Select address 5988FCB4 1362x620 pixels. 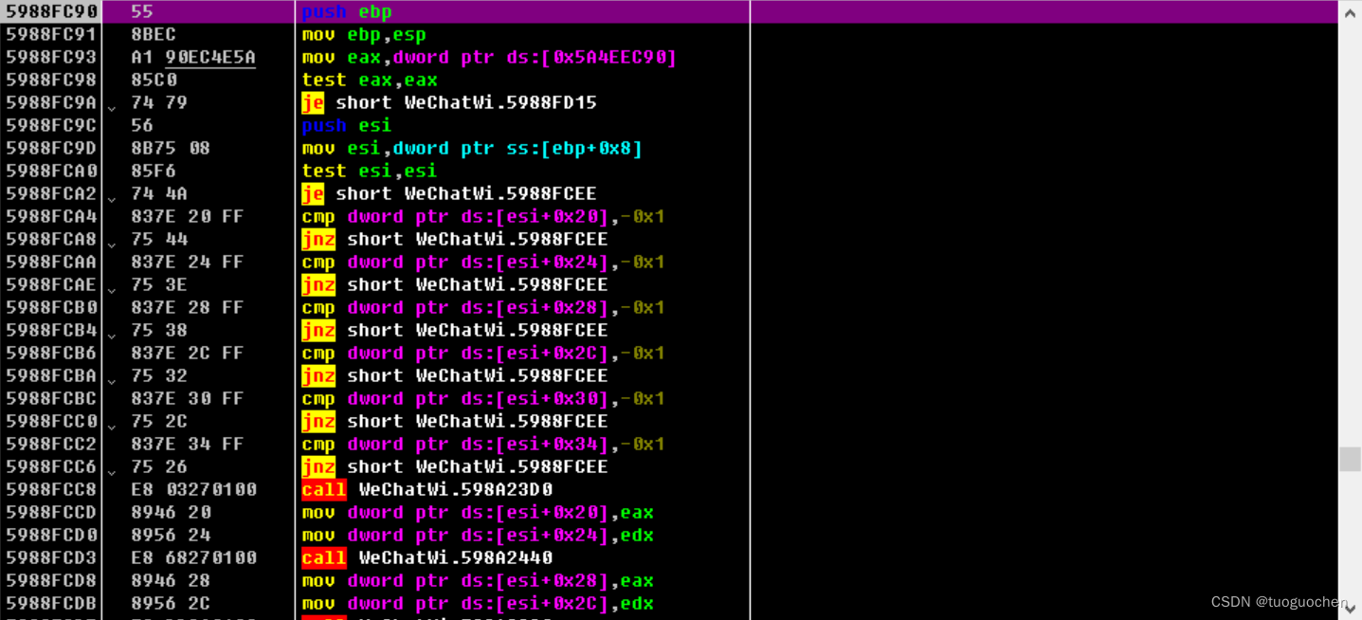(x=51, y=330)
